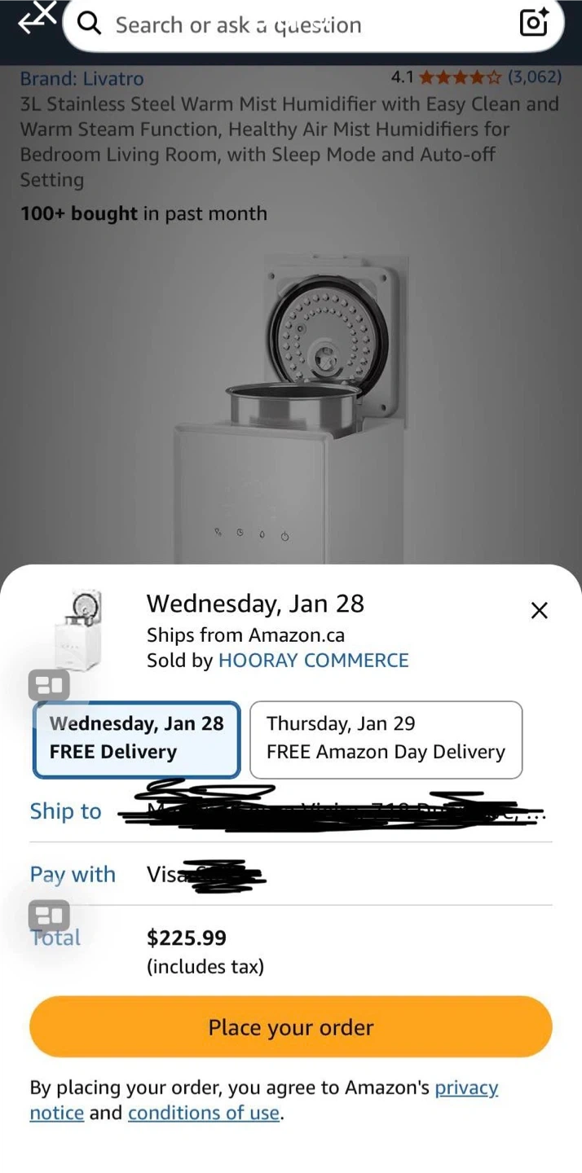The width and height of the screenshot is (582, 1173).
Task: Change the Ship to address row
Action: [291, 811]
